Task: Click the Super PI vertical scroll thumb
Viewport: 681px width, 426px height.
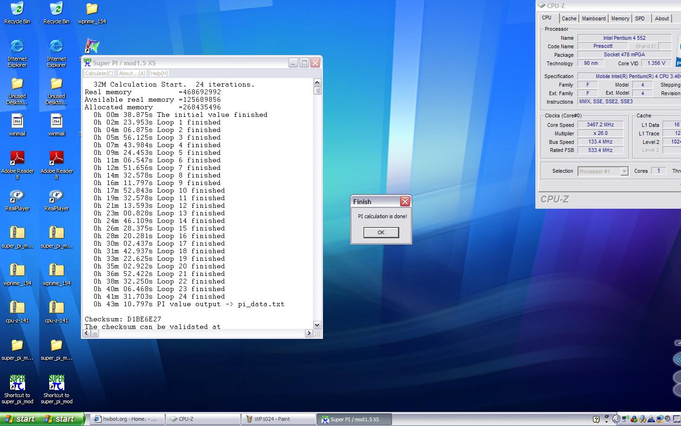Action: pyautogui.click(x=317, y=90)
